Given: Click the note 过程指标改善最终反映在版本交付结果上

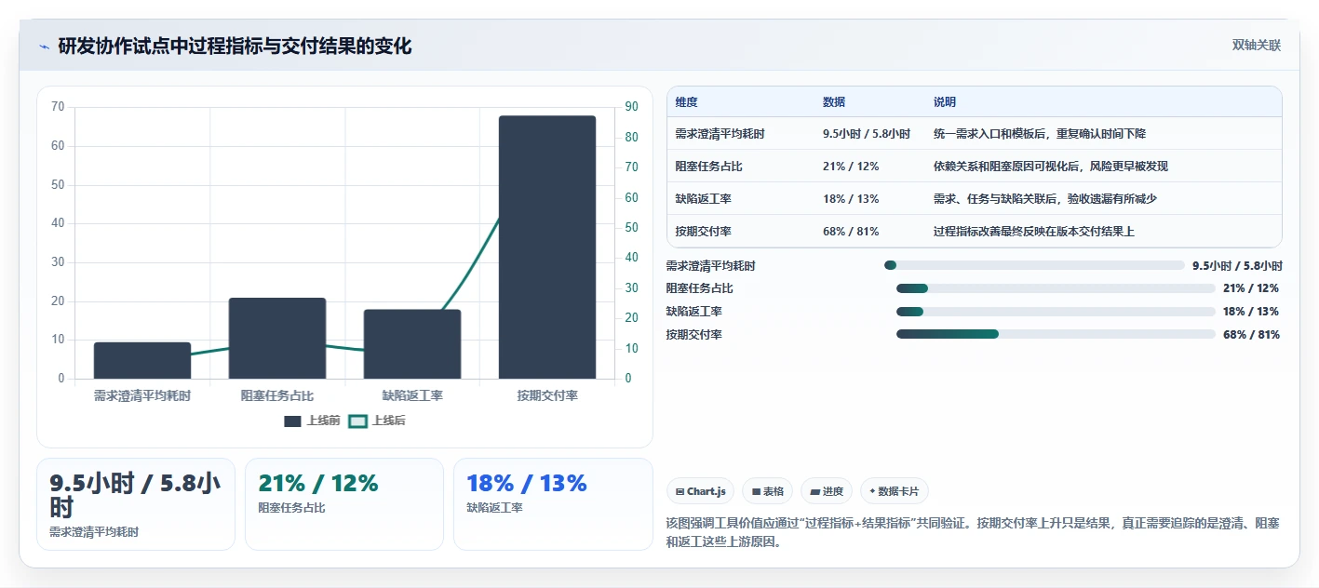Looking at the screenshot, I should [x=1034, y=232].
